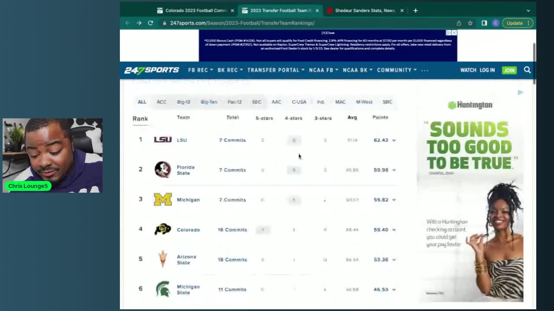The height and width of the screenshot is (311, 554).
Task: Open the BK REC dropdown menu
Action: click(230, 70)
